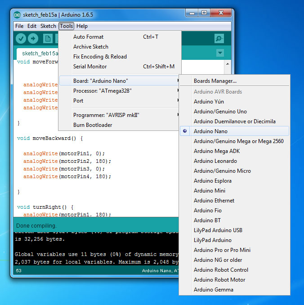Select Arduino Gemma board
The height and width of the screenshot is (305, 304).
tap(234, 290)
